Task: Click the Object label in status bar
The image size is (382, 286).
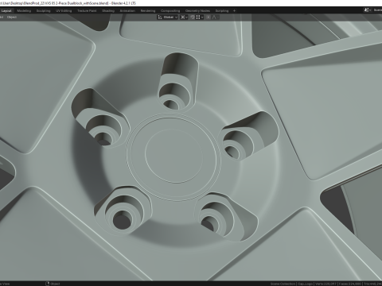Action: pyautogui.click(x=55, y=284)
